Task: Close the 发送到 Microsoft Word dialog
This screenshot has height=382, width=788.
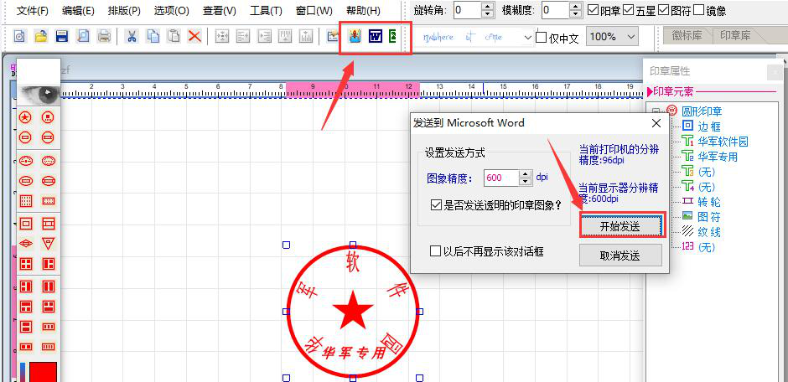Action: (656, 123)
